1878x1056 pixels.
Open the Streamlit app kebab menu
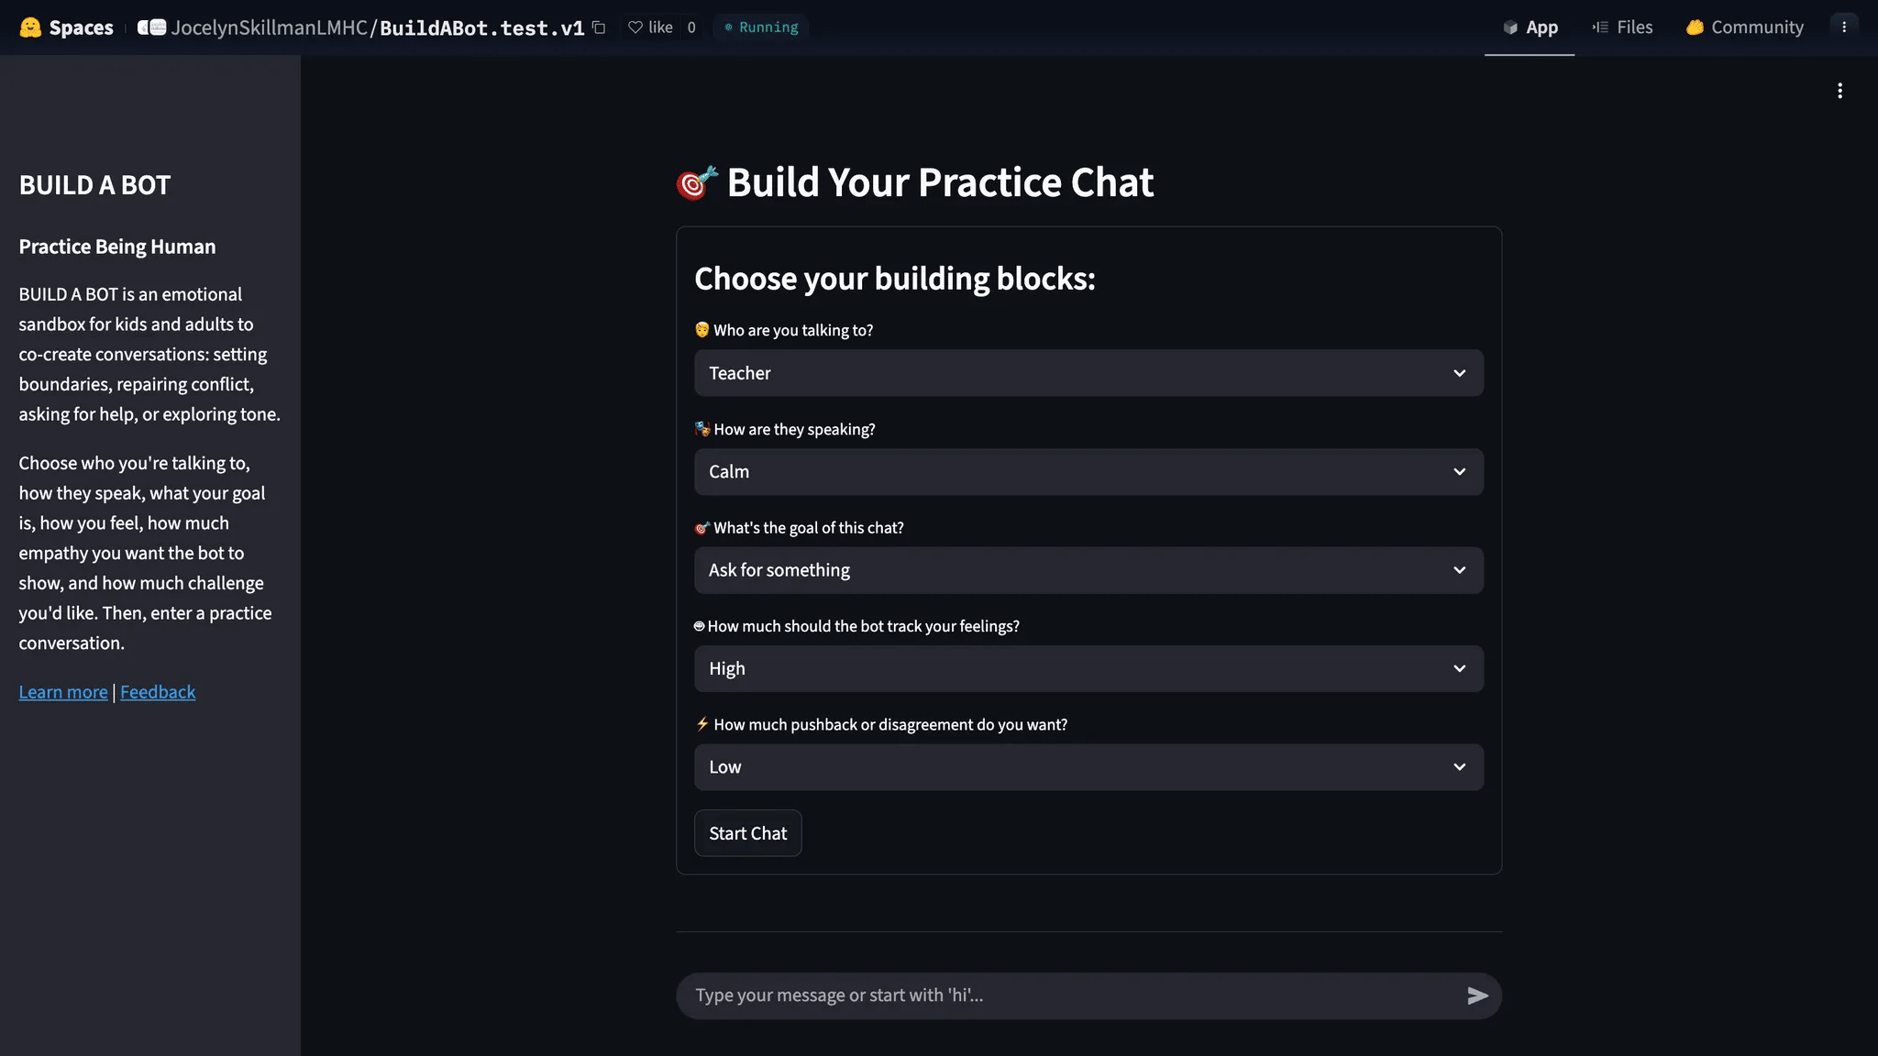click(1839, 91)
